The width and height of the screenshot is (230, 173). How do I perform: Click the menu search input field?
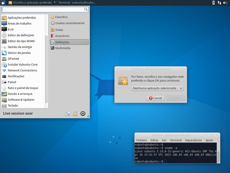[45, 10]
